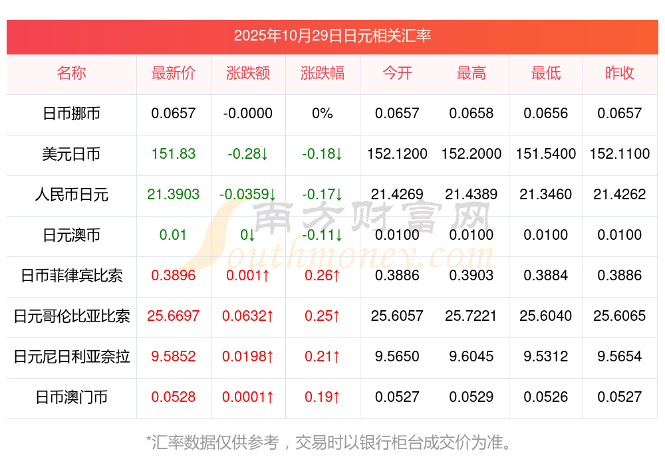Screen dimensions: 665x463
Task: Click percentage 0.26↑ in 菲律宾比索 row
Action: [x=323, y=276]
